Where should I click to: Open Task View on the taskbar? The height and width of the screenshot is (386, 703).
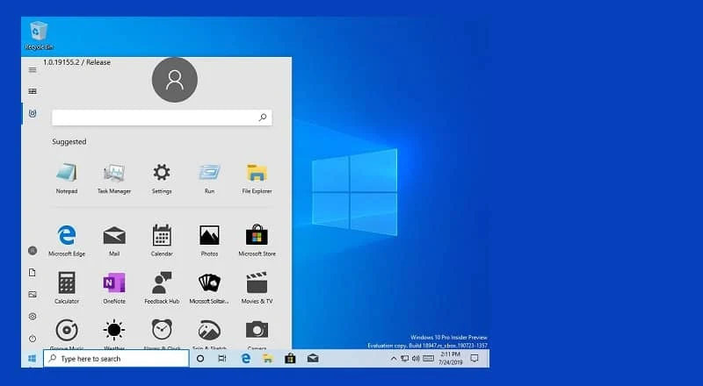pos(222,358)
